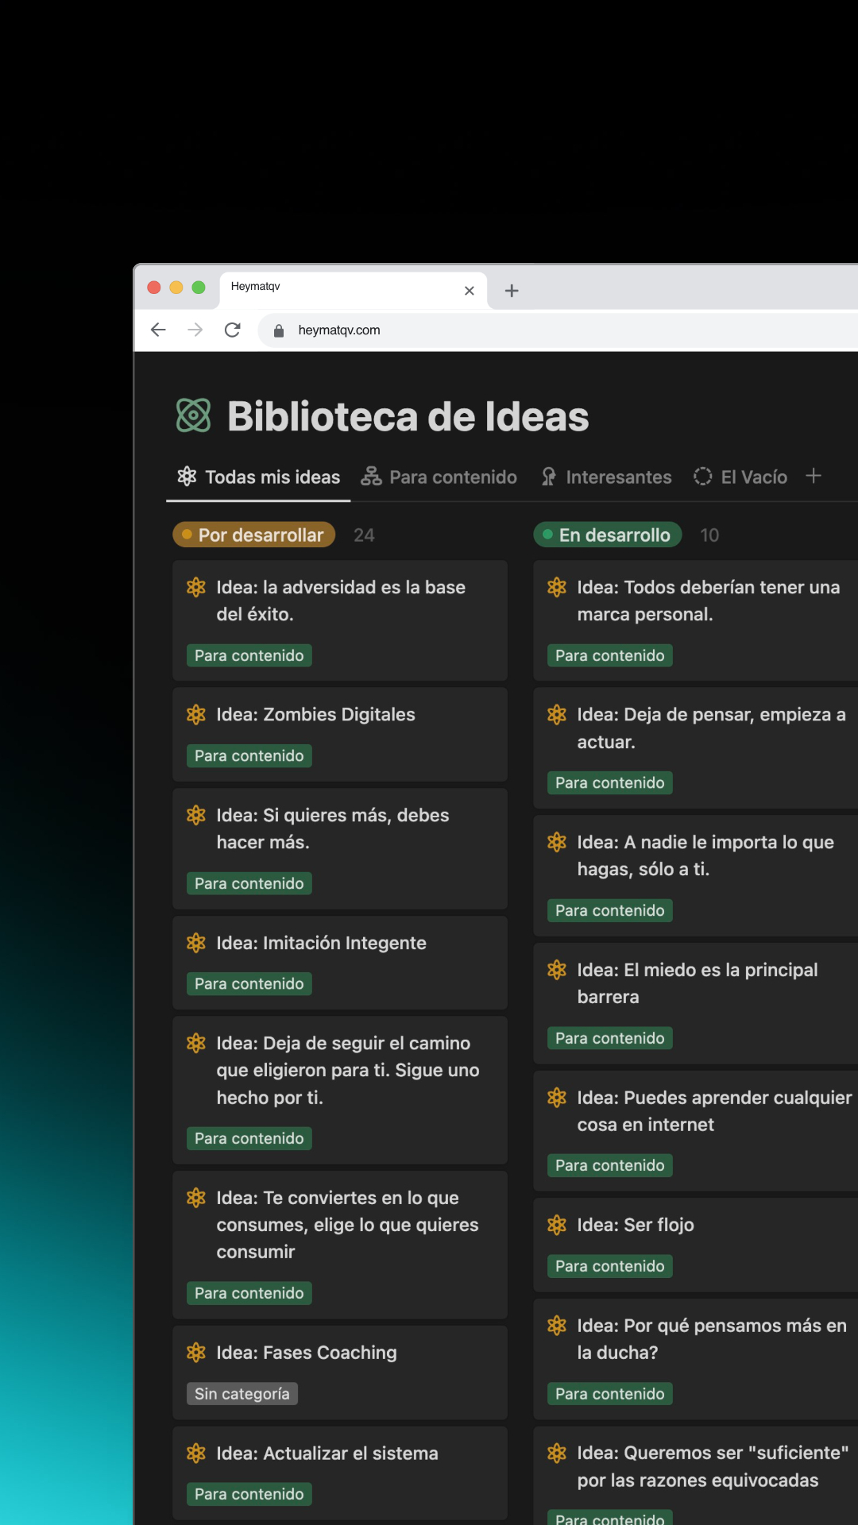Go back using the browser back arrow
The image size is (858, 1525).
pyautogui.click(x=158, y=330)
